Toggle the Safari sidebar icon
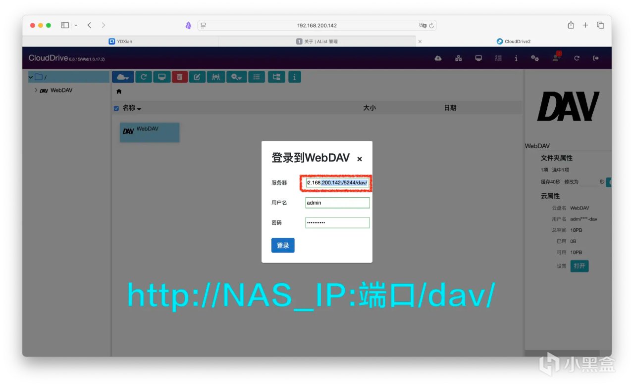 65,25
